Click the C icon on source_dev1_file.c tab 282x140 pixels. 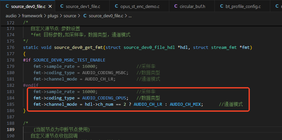click(62, 6)
